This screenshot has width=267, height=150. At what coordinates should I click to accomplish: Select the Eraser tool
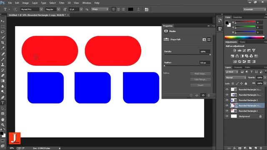[3, 75]
